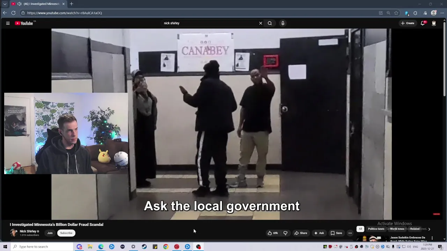Screen dimensions: 447x251
Task: Open the Nick Shirley channel name link
Action: tap(28, 231)
